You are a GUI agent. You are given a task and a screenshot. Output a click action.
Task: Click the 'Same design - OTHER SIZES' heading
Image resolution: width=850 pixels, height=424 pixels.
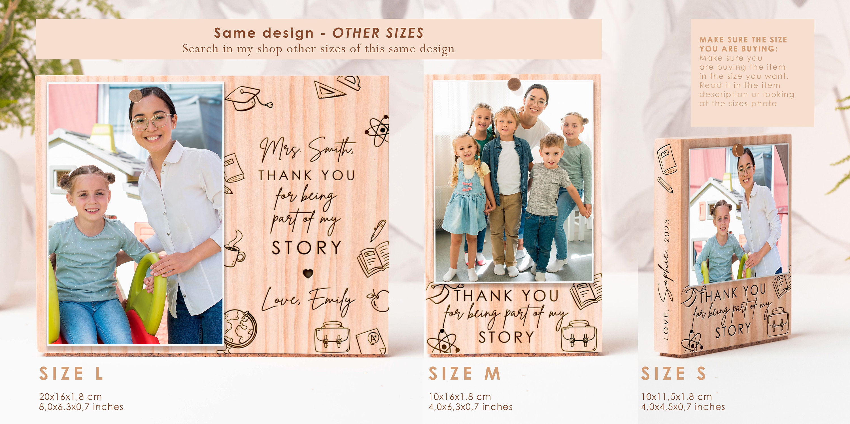(x=319, y=33)
